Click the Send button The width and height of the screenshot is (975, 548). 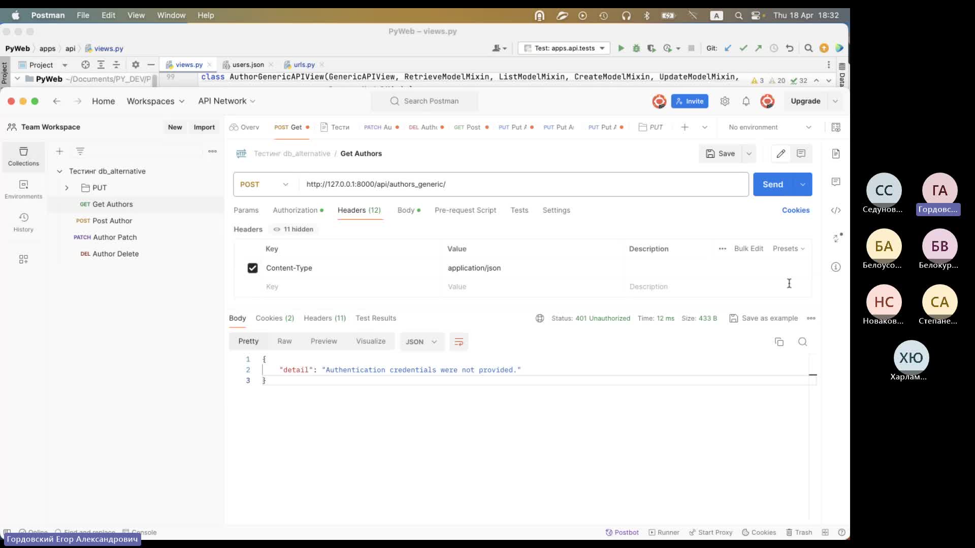click(773, 184)
